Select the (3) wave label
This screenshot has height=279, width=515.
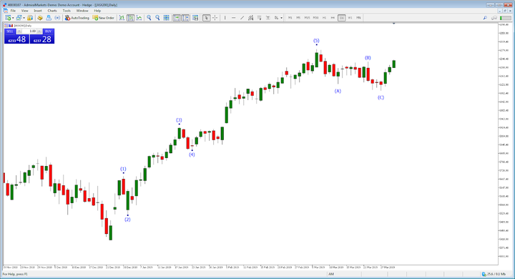(179, 120)
